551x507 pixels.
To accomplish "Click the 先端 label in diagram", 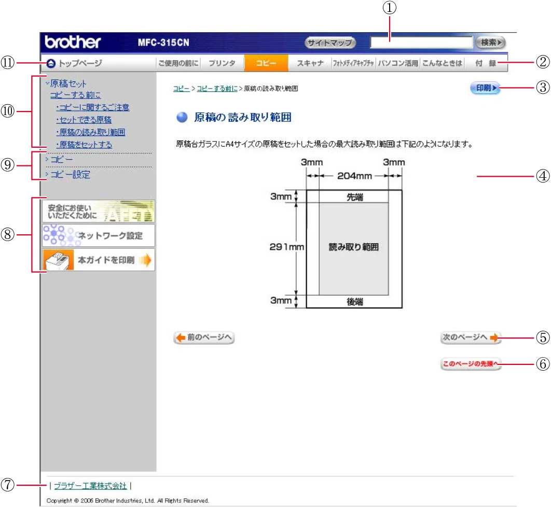I will tap(354, 197).
